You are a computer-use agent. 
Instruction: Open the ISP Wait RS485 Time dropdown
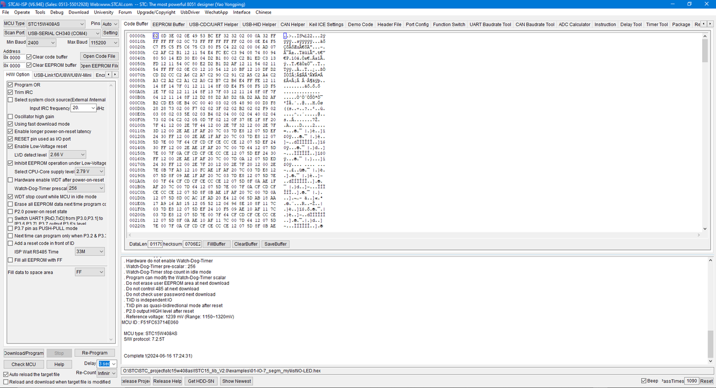[x=91, y=252]
